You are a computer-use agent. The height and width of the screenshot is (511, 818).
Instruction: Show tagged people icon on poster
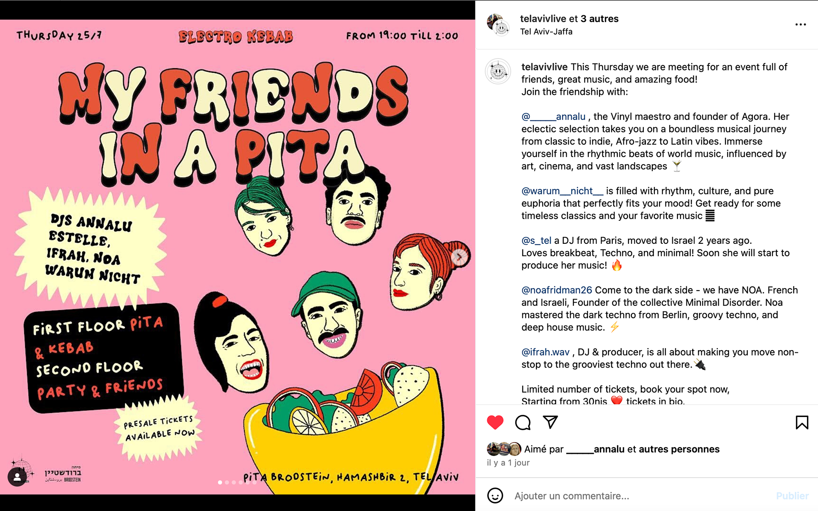(x=17, y=477)
